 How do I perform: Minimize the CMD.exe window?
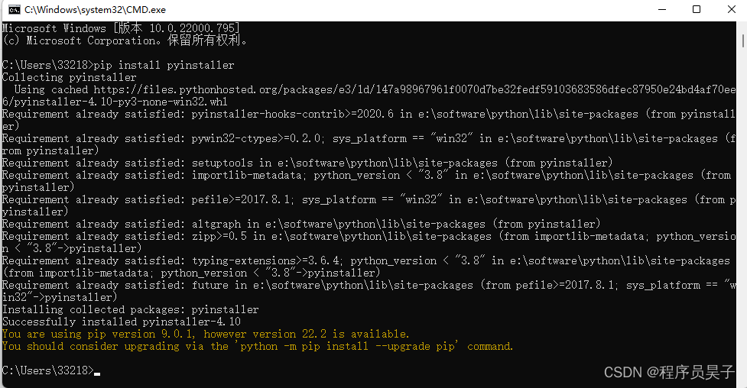click(662, 10)
